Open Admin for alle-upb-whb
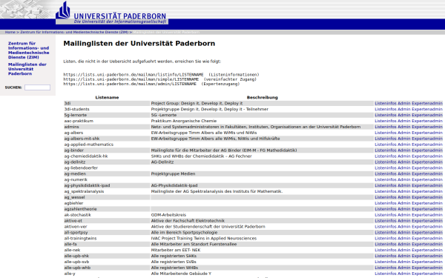Viewport: 445px width, 278px height. pos(404,268)
